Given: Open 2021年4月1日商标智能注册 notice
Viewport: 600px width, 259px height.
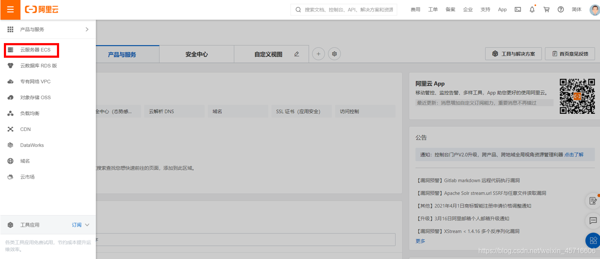Looking at the screenshot, I should (474, 206).
